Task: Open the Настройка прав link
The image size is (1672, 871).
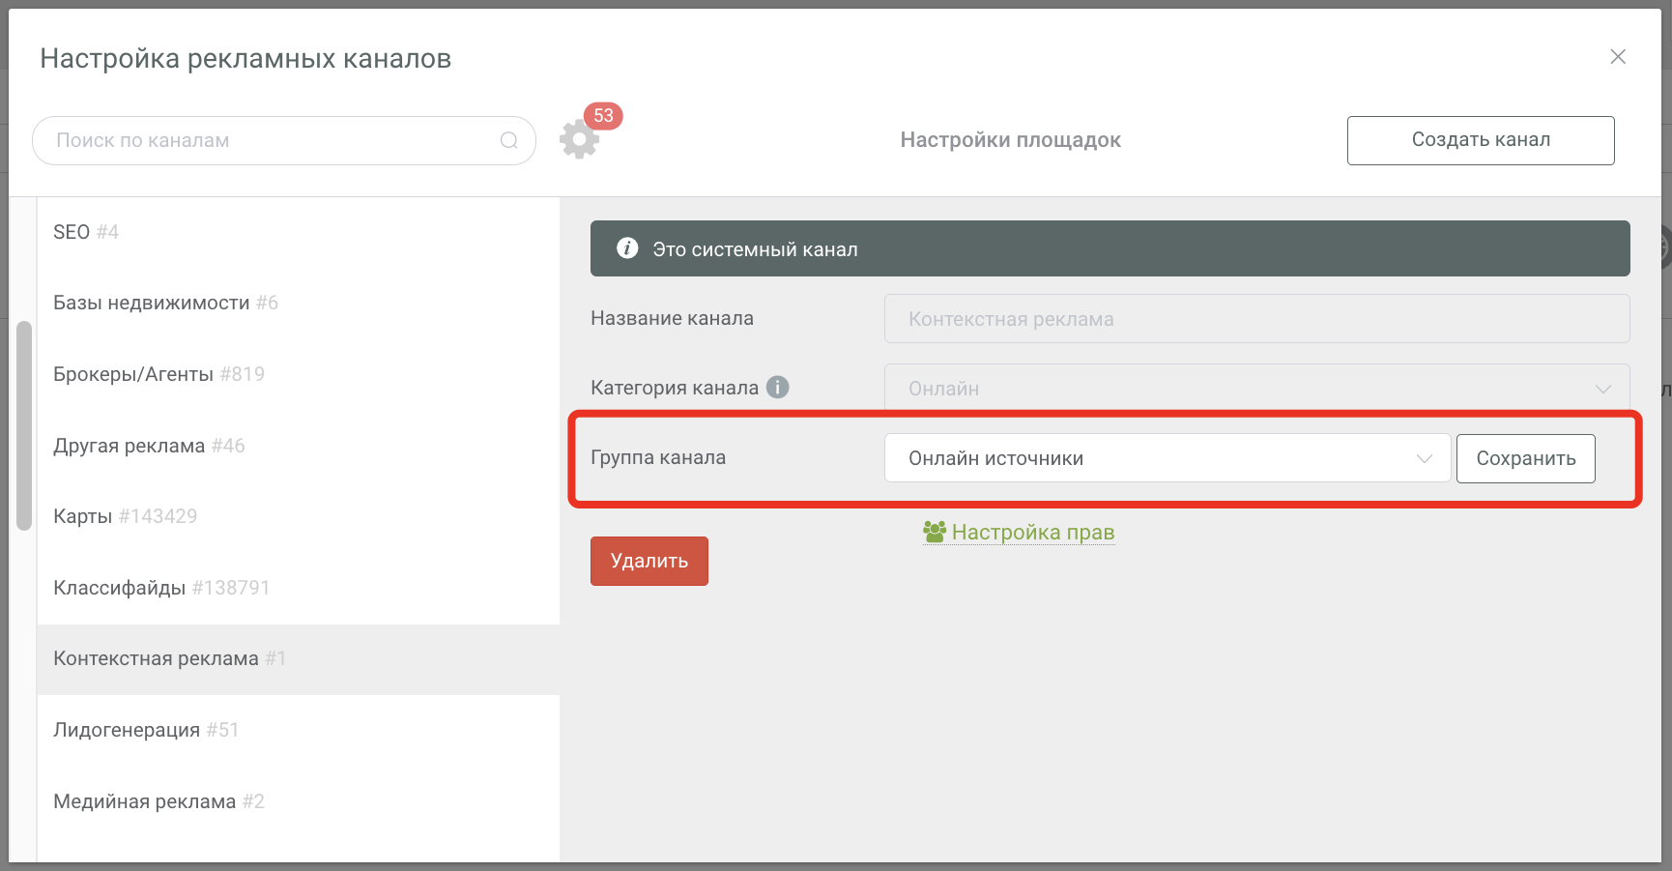Action: tap(1032, 533)
